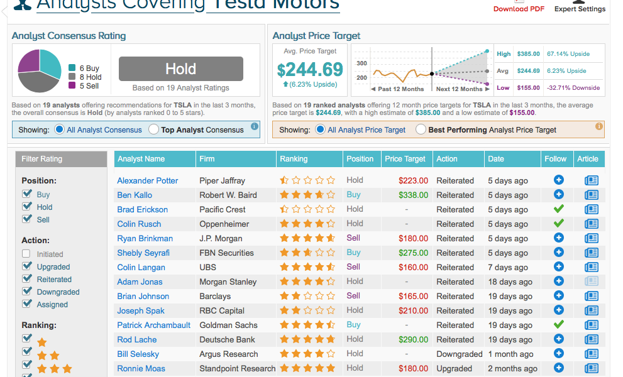The width and height of the screenshot is (623, 377).
Task: Click the teal Buy legend swatch
Action: [72, 68]
